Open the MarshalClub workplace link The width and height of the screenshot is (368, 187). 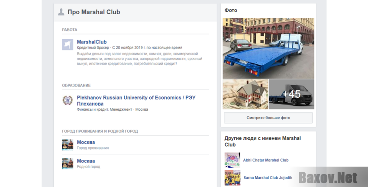click(92, 42)
